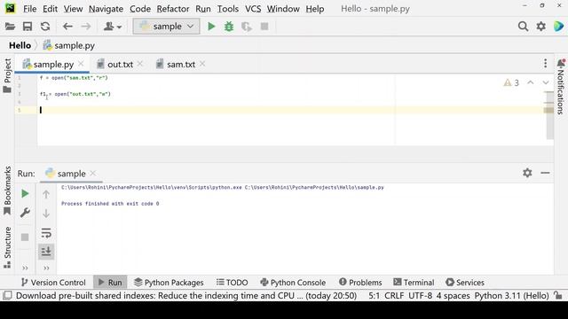Open the Notifications tool window

pyautogui.click(x=560, y=87)
